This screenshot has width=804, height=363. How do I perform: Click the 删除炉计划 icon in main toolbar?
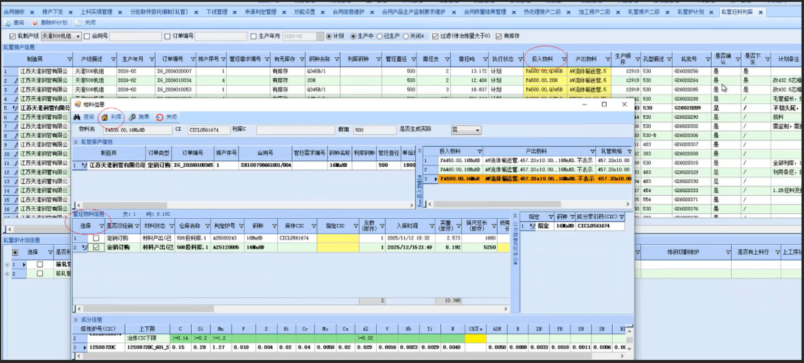click(35, 22)
